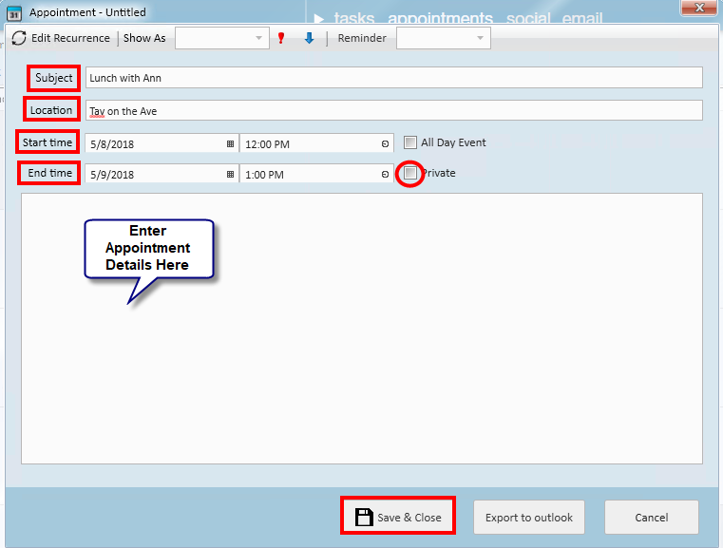Expand the Reminder dropdown
This screenshot has width=723, height=548.
tap(444, 38)
